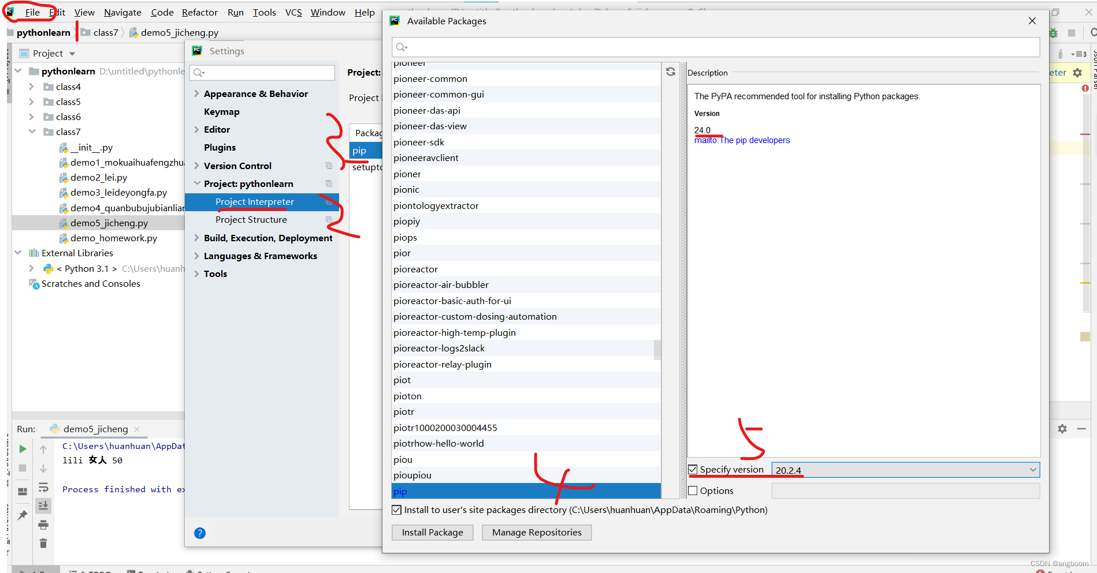This screenshot has height=573, width=1097.
Task: Open the Project view dropdown arrow
Action: click(x=72, y=54)
